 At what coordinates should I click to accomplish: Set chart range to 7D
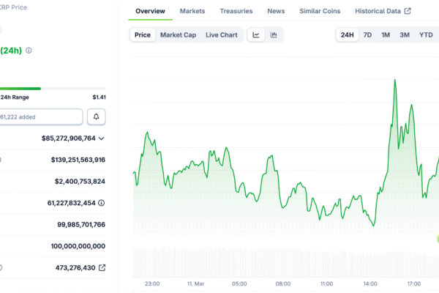pyautogui.click(x=367, y=35)
